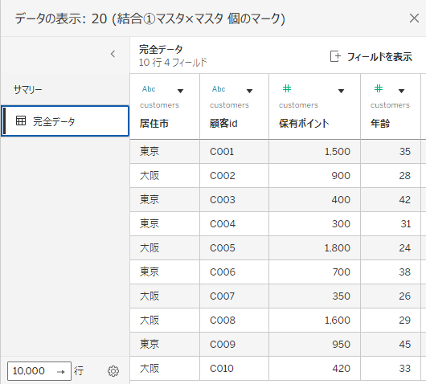Click the 1,600 points cell
Viewport: 426px width, 384px height.
[x=314, y=321]
